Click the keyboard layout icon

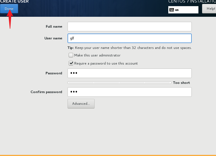(x=172, y=10)
